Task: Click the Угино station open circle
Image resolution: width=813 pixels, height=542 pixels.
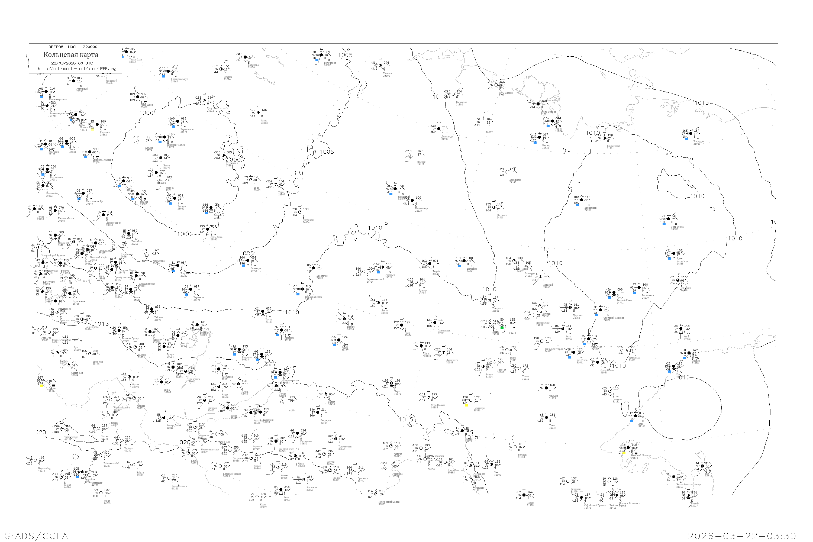Action: click(x=520, y=369)
